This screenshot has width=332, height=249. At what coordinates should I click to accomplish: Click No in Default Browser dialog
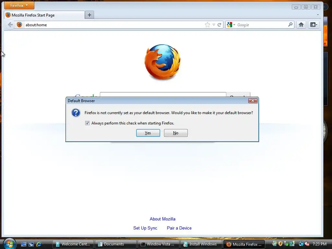point(176,133)
